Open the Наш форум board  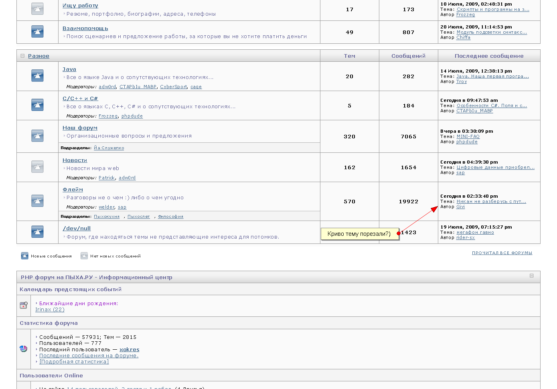pyautogui.click(x=80, y=128)
